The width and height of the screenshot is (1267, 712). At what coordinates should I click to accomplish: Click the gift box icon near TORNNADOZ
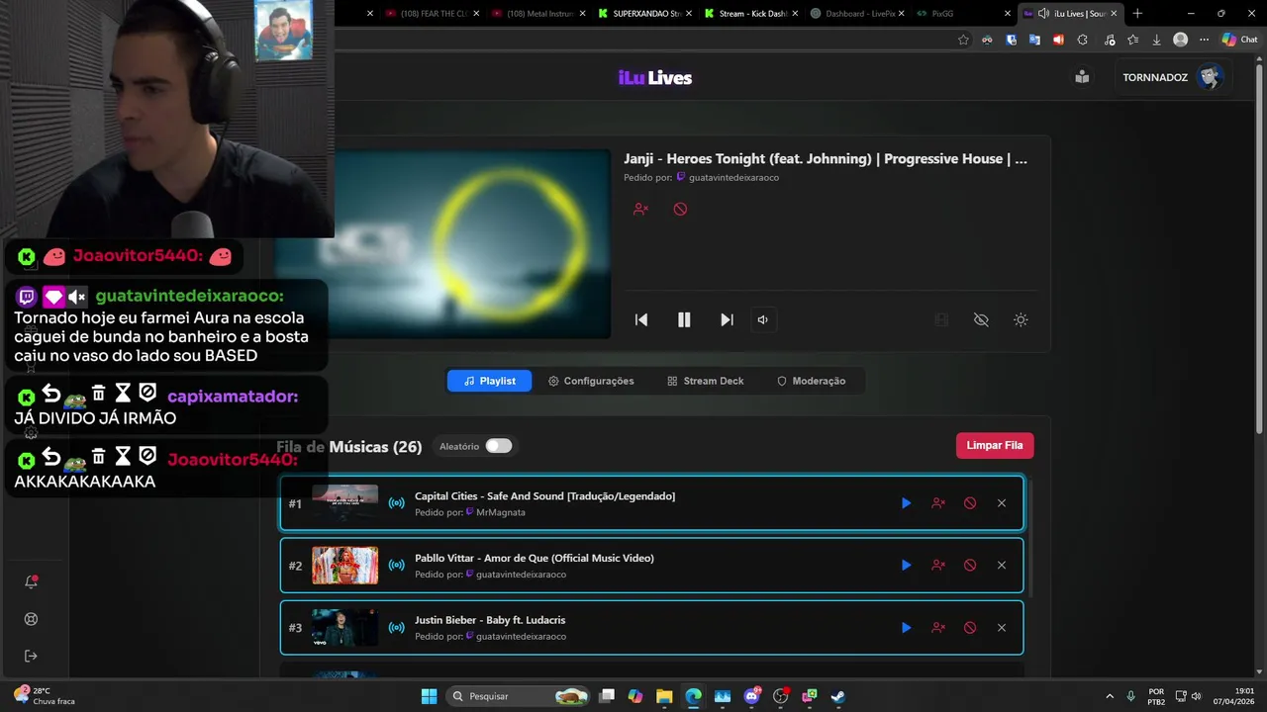click(1082, 77)
